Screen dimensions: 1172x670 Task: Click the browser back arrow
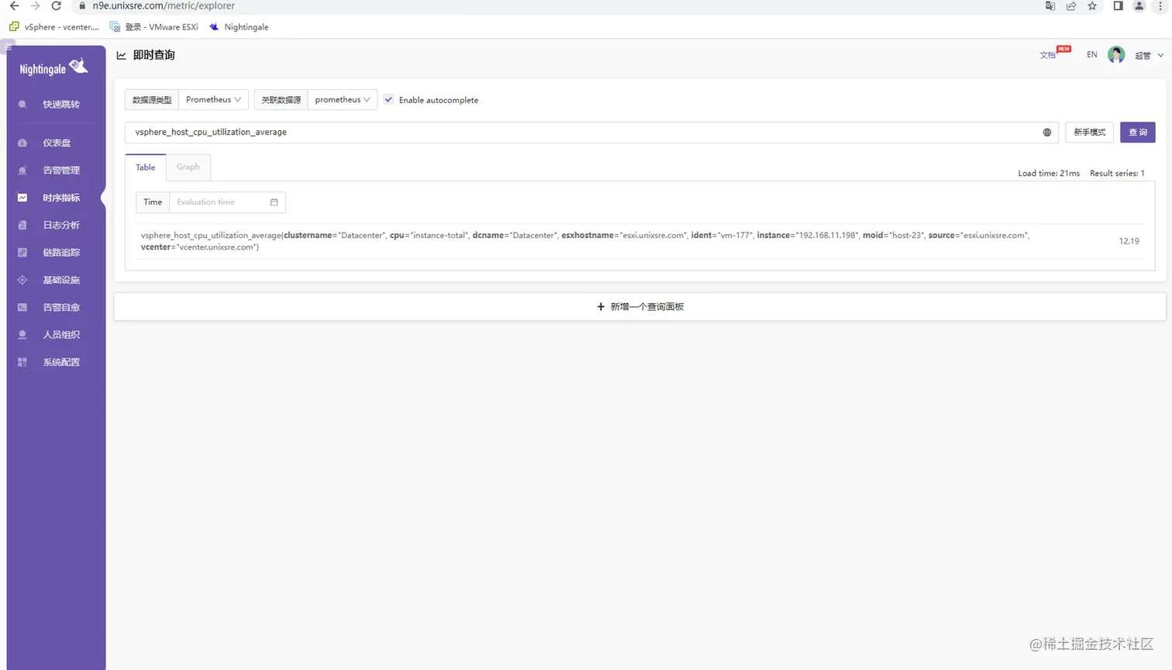pos(14,6)
